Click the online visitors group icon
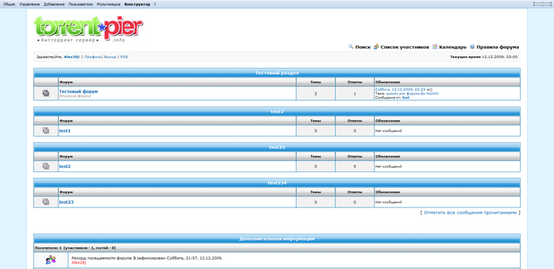This screenshot has height=269, width=554. 51,260
